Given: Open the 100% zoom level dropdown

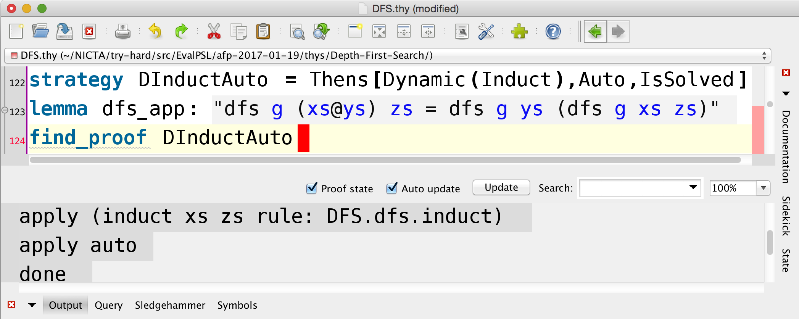Looking at the screenshot, I should [x=763, y=188].
